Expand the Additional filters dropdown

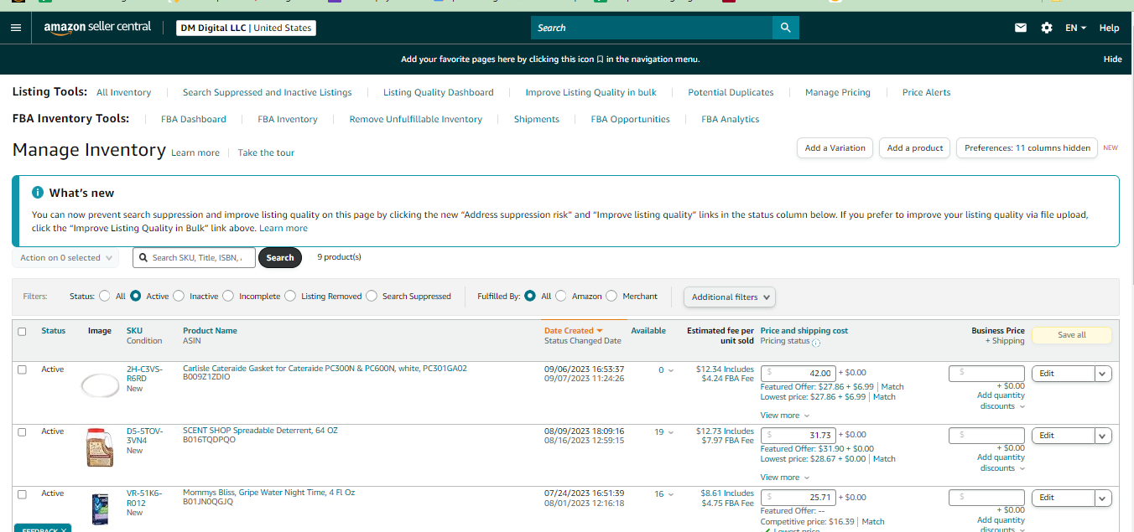click(730, 297)
